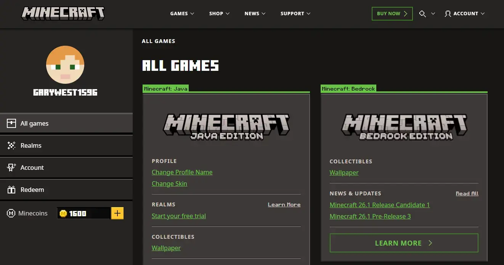Screen dimensions: 504x265
Task: Click the Account sidebar icon
Action: (x=11, y=168)
